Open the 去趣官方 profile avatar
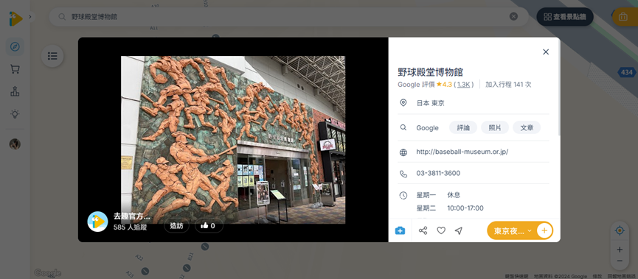 (97, 222)
